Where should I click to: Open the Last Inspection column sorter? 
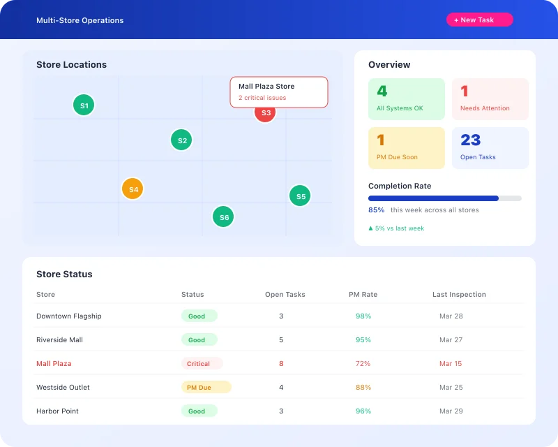pyautogui.click(x=459, y=294)
